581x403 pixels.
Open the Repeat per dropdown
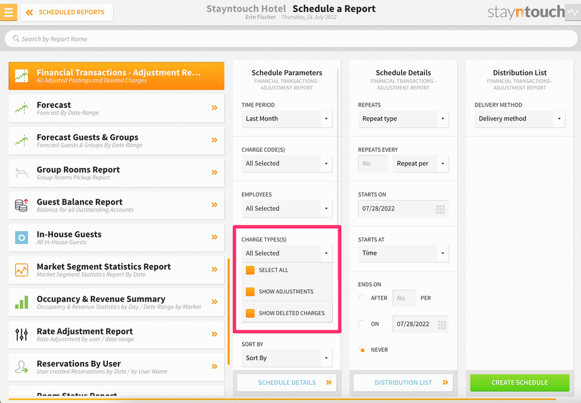(421, 164)
